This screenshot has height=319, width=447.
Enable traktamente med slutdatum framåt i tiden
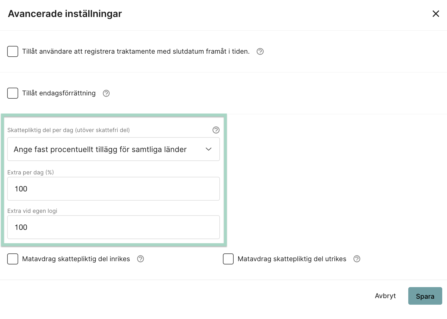point(13,51)
